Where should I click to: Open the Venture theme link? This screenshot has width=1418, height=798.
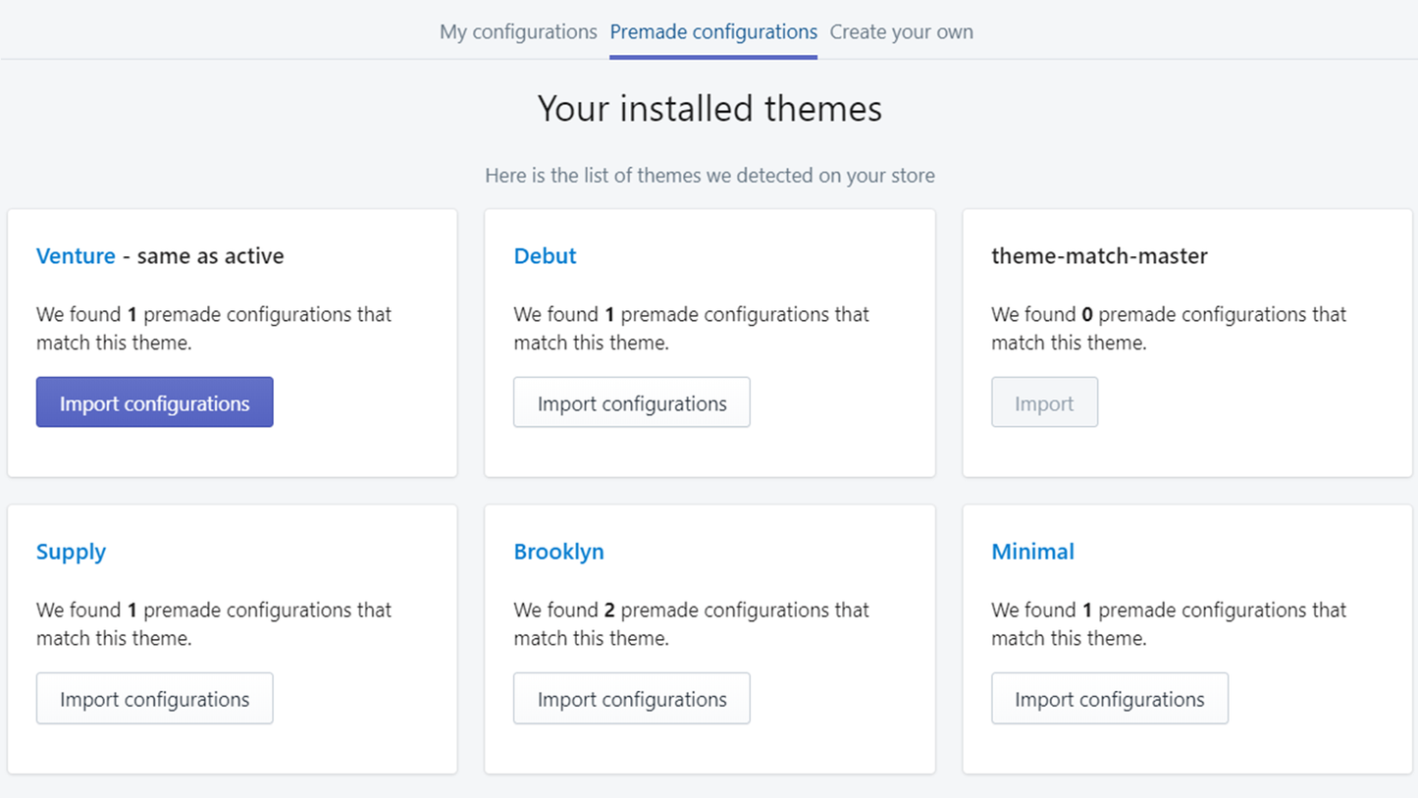coord(76,256)
